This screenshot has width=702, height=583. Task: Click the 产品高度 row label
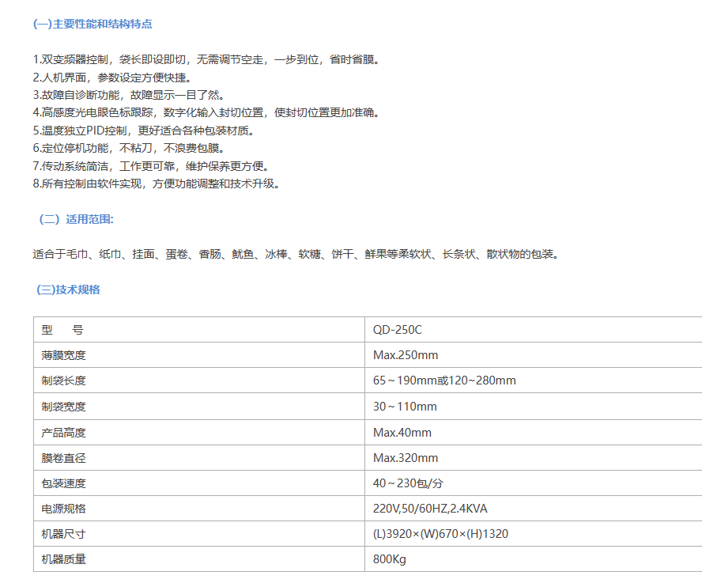64,433
